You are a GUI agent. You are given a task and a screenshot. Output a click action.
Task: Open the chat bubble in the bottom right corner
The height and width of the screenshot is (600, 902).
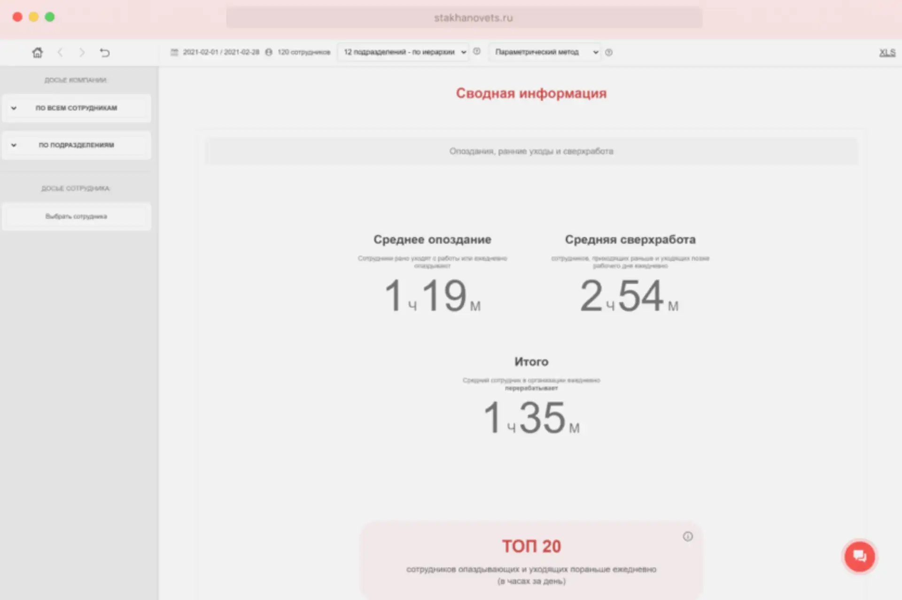(859, 556)
